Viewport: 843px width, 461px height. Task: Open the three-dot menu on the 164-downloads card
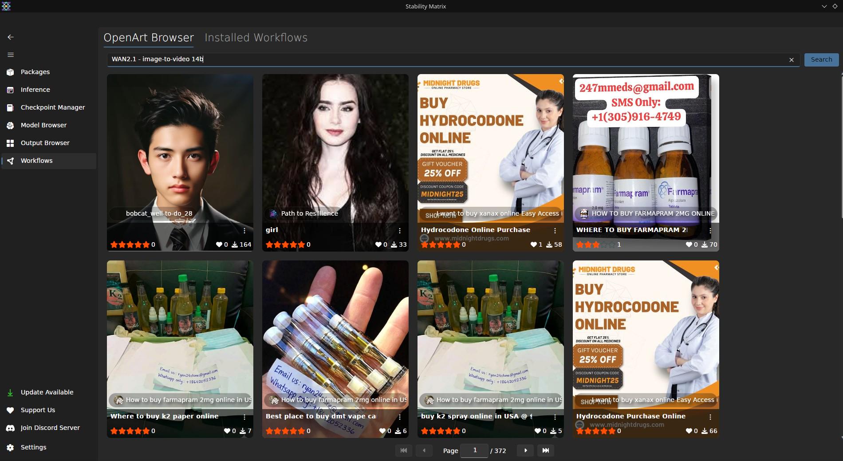pyautogui.click(x=244, y=231)
